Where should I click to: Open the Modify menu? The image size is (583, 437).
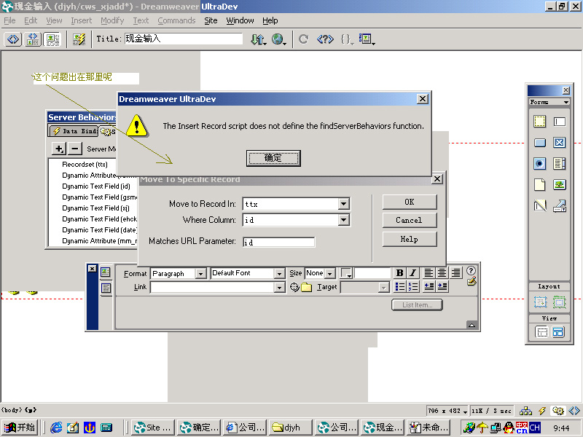pyautogui.click(x=112, y=20)
